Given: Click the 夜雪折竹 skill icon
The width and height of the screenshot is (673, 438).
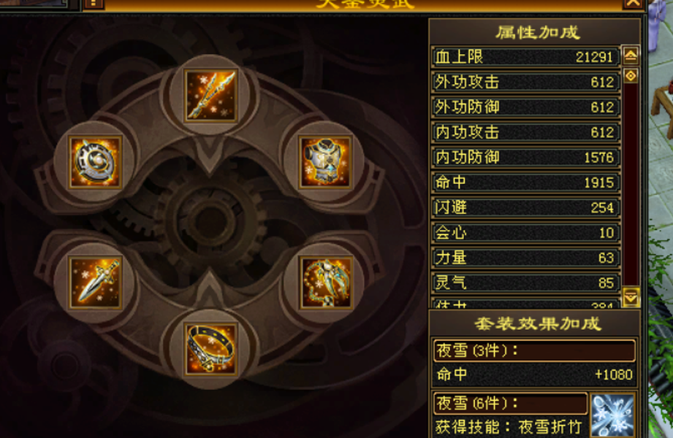Looking at the screenshot, I should 612,415.
